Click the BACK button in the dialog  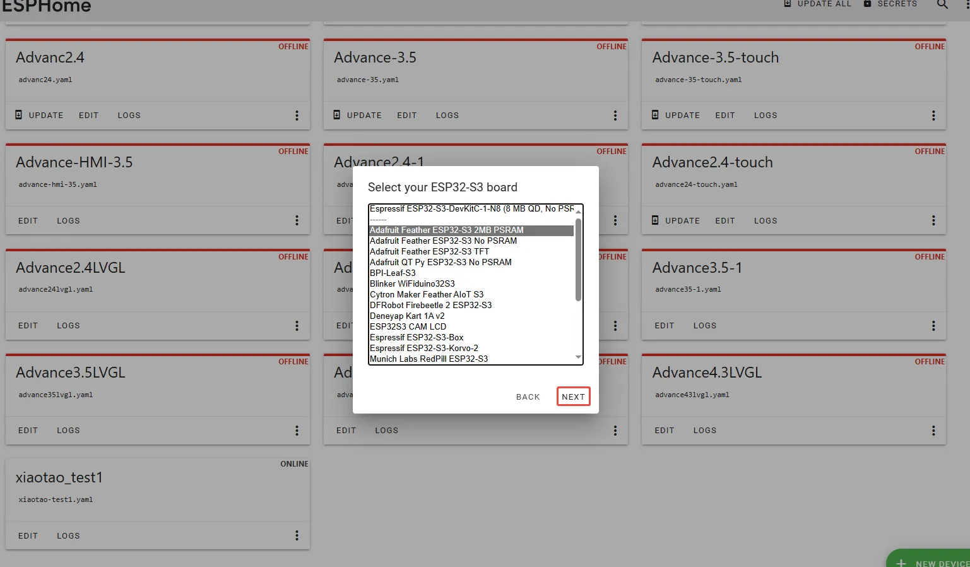(x=528, y=397)
